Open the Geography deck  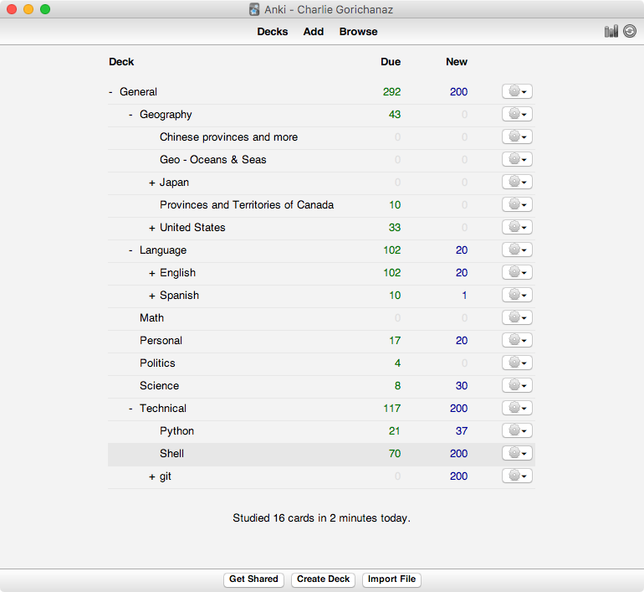(x=166, y=115)
